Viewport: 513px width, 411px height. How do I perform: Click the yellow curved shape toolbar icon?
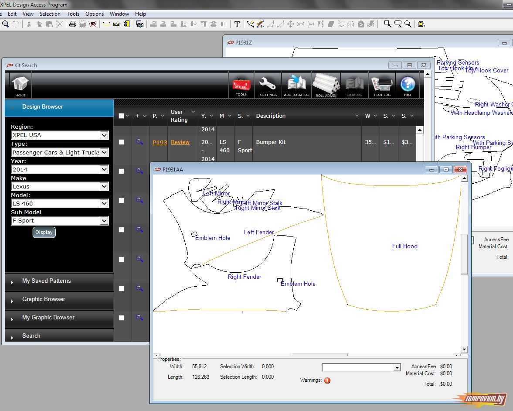(x=106, y=24)
